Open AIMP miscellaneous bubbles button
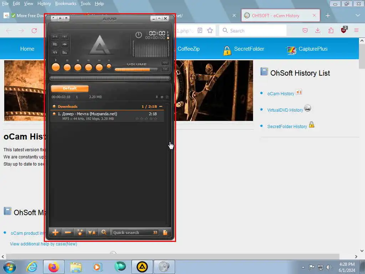 [80, 232]
